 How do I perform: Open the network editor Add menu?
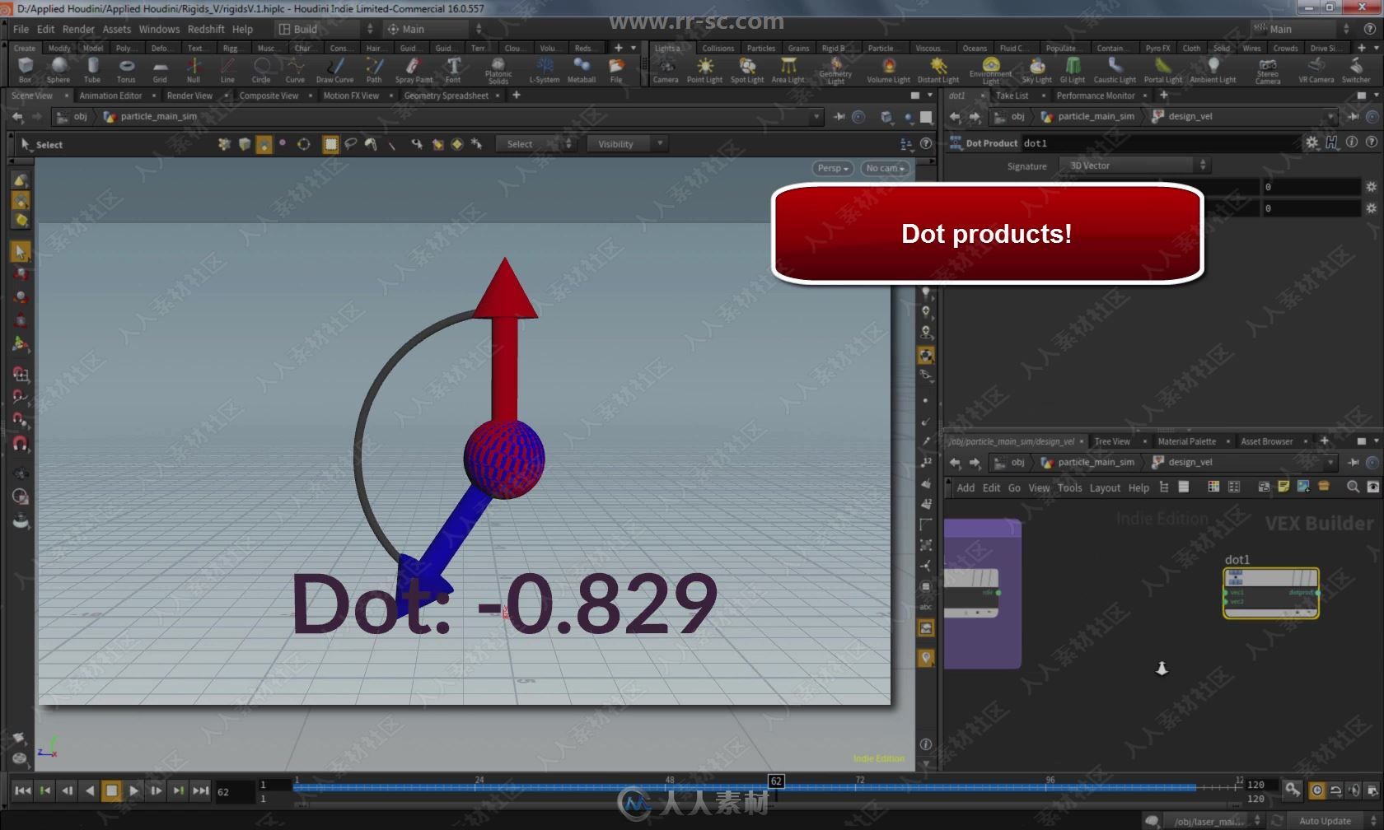click(x=966, y=487)
